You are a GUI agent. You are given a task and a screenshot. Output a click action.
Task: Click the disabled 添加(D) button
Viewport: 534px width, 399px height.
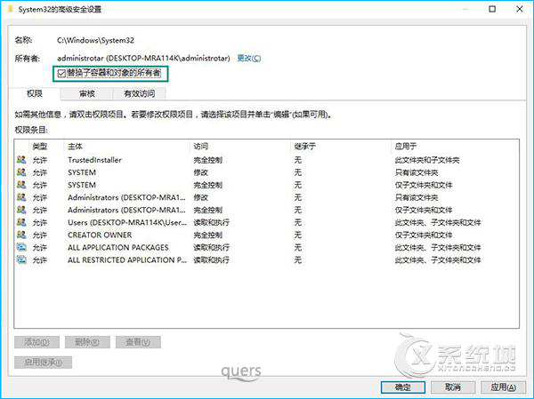click(x=36, y=342)
